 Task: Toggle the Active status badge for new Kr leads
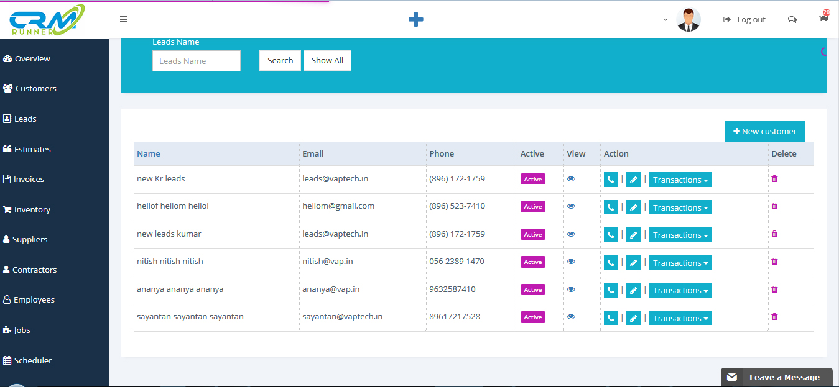pos(532,179)
